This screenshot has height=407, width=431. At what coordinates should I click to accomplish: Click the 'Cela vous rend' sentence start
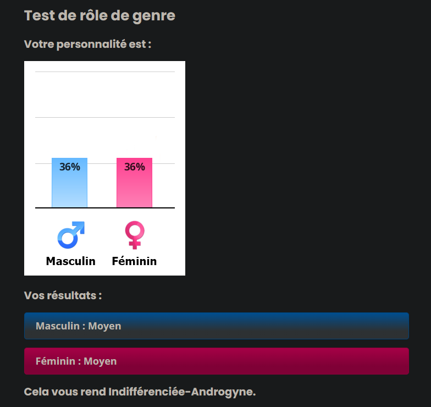click(x=65, y=392)
